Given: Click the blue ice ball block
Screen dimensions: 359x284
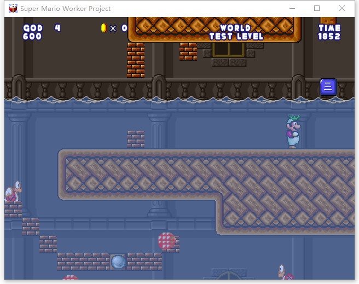Looking at the screenshot, I should 118,262.
